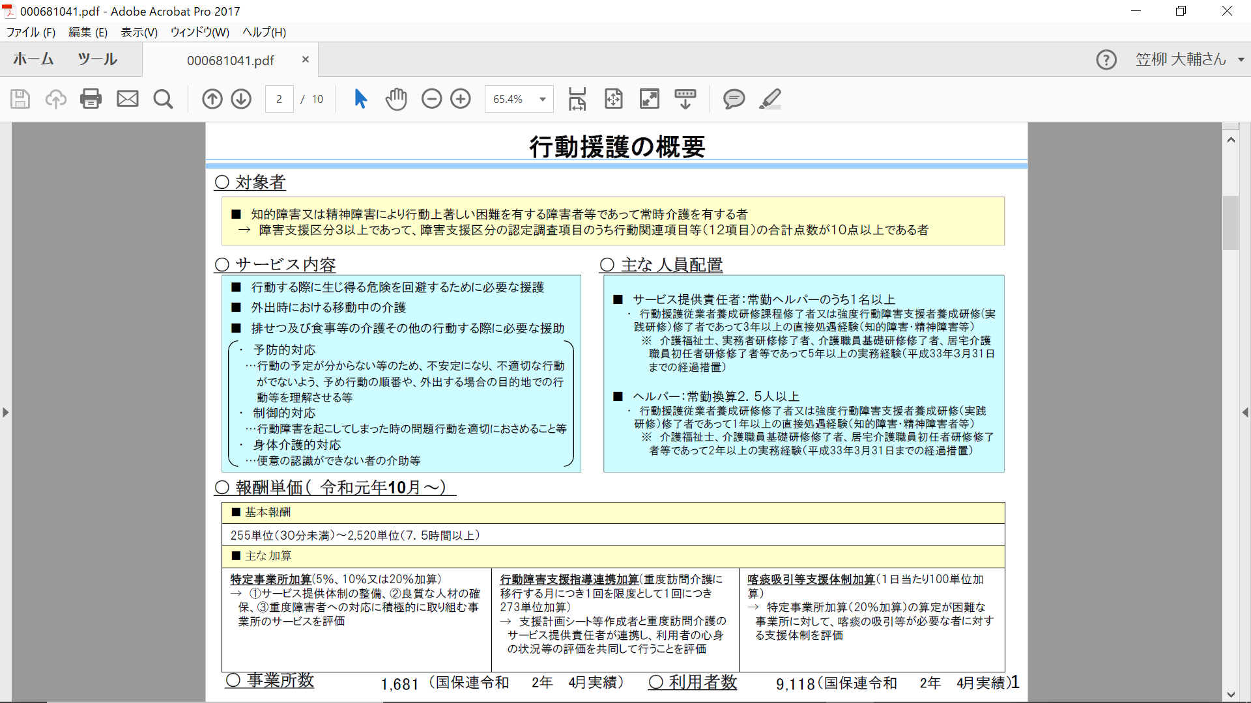
Task: Upload the file to cloud
Action: (x=56, y=99)
